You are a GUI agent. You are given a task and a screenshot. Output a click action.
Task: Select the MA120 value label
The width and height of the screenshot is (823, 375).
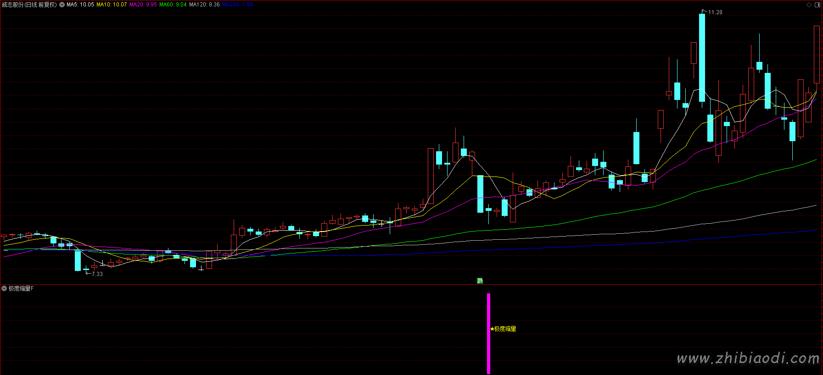pyautogui.click(x=204, y=5)
